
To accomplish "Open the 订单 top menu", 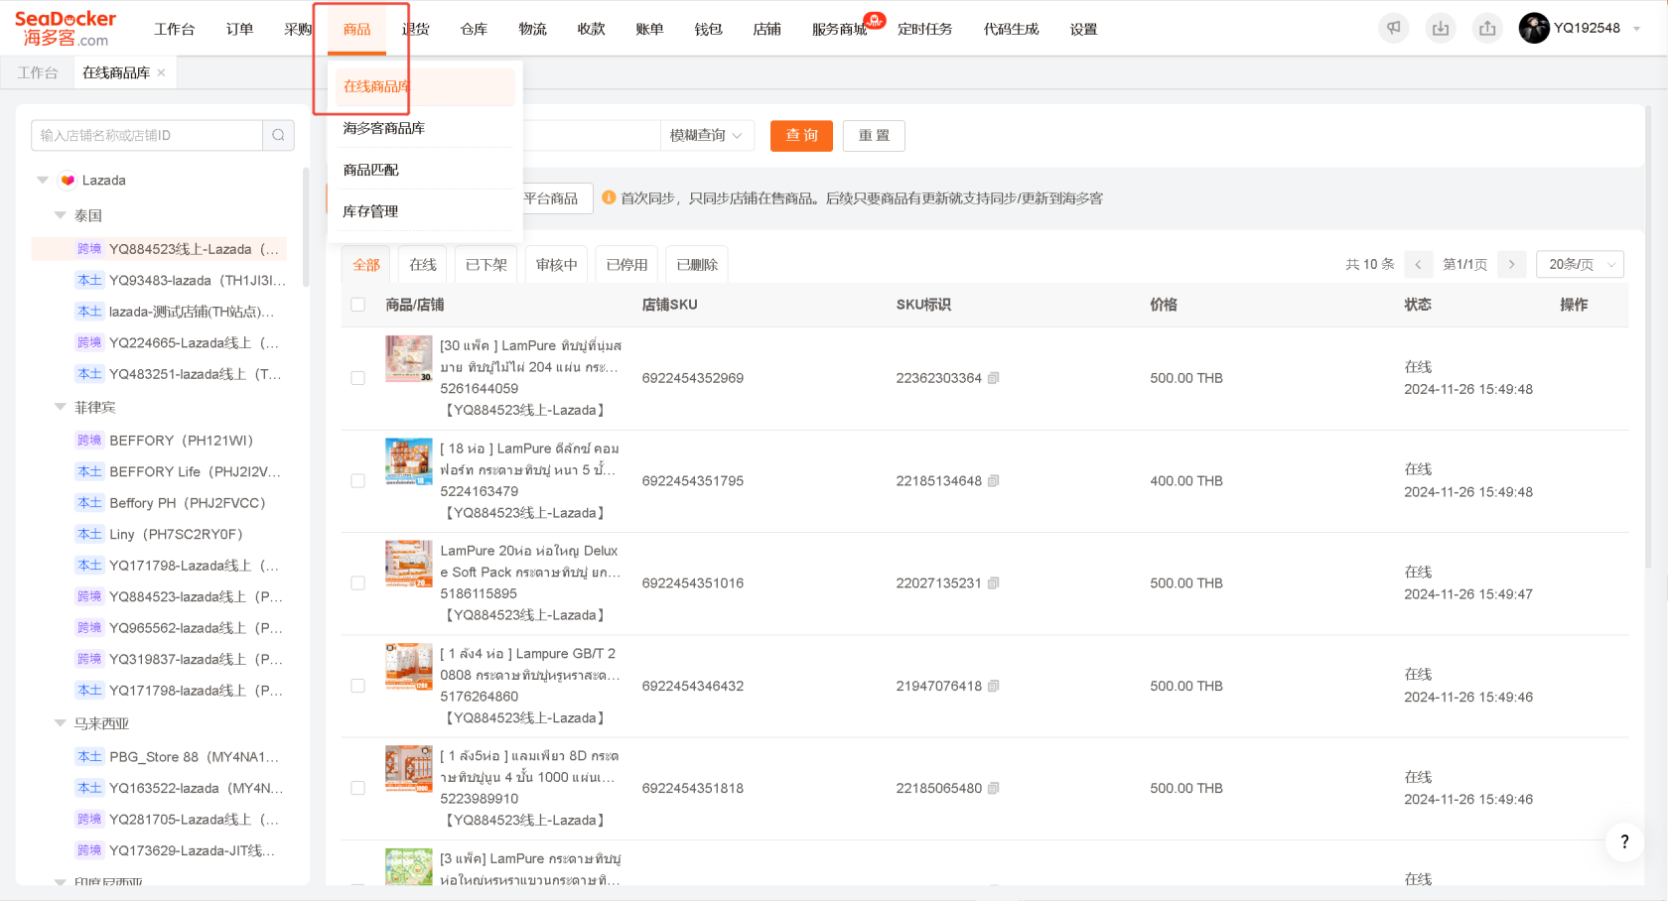I will point(240,29).
